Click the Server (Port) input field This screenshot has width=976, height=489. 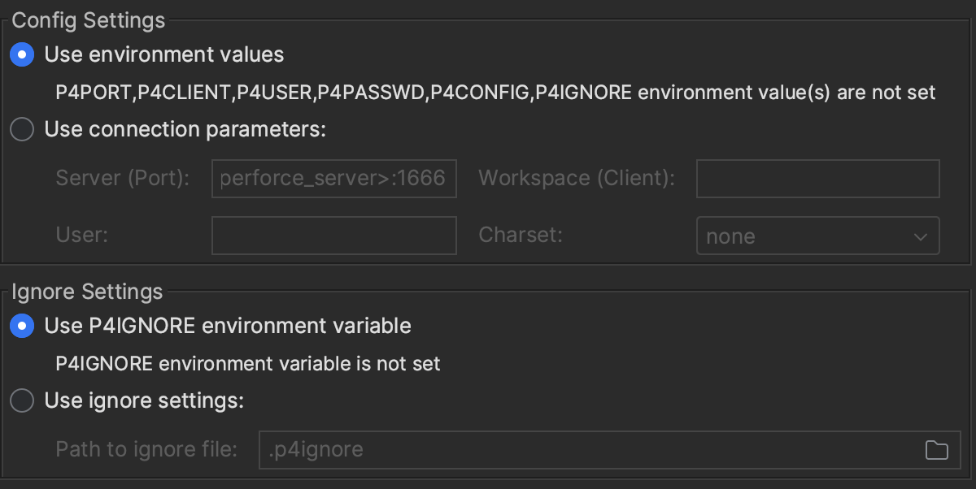pos(333,179)
